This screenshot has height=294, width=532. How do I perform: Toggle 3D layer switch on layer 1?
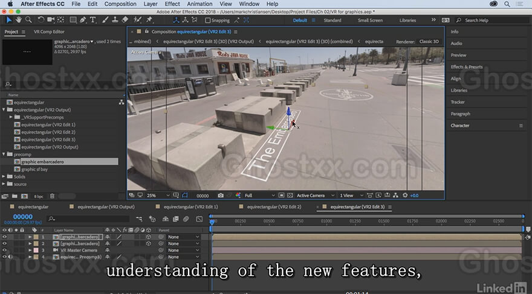[x=149, y=237]
